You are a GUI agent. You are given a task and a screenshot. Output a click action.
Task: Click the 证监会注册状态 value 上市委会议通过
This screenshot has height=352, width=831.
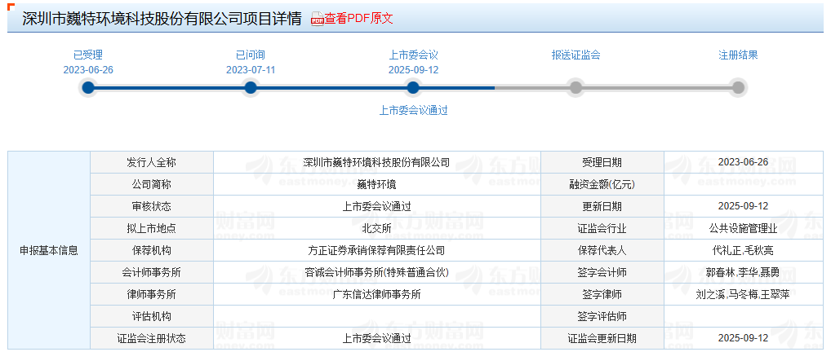(x=377, y=338)
